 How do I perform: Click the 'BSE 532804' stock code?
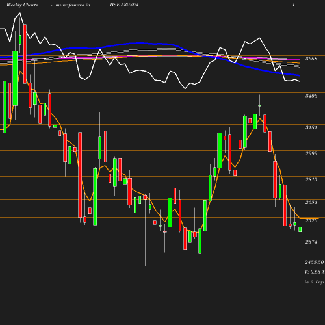tap(124, 5)
